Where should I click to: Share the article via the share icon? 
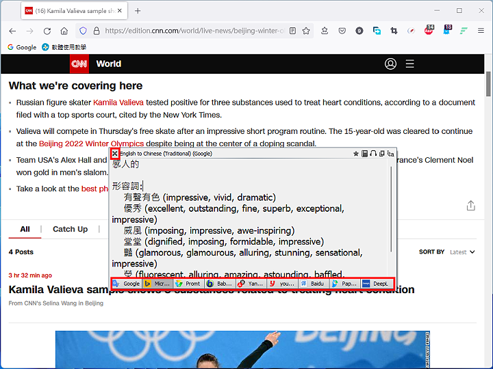click(470, 206)
